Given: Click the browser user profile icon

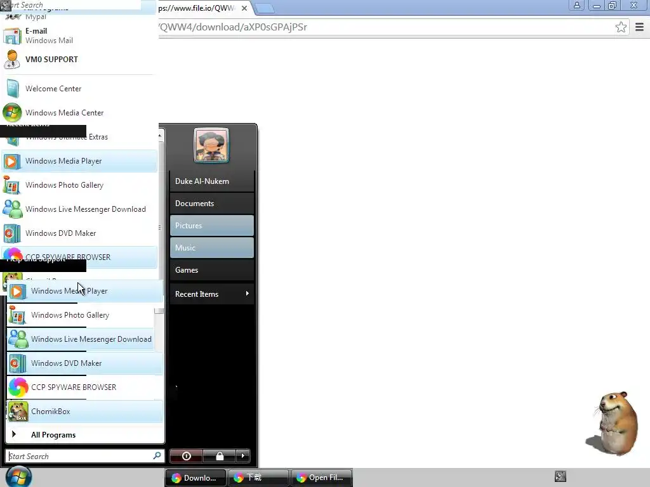Looking at the screenshot, I should click(x=576, y=5).
